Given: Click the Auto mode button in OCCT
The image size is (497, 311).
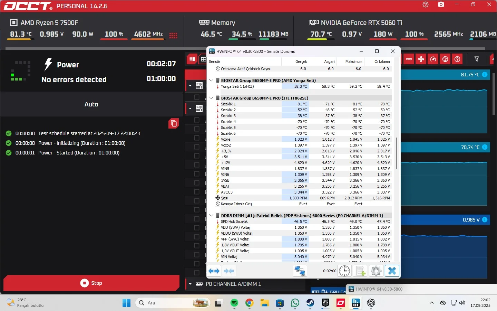Looking at the screenshot, I should [91, 104].
